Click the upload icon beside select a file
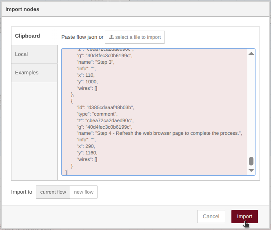The width and height of the screenshot is (271, 230). pyautogui.click(x=111, y=37)
